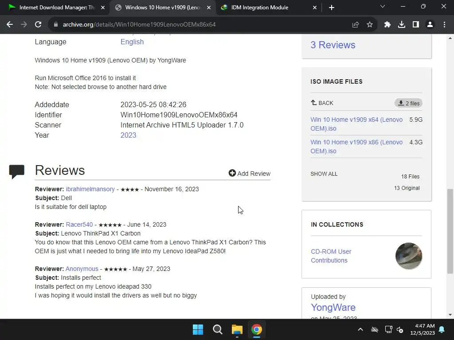454x340 pixels.
Task: Click the browser forward arrow
Action: (x=24, y=25)
